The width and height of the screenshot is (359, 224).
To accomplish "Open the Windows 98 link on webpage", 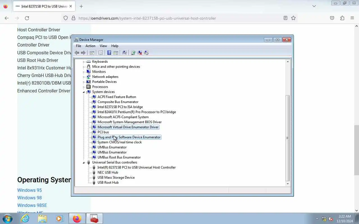I will point(29,198).
